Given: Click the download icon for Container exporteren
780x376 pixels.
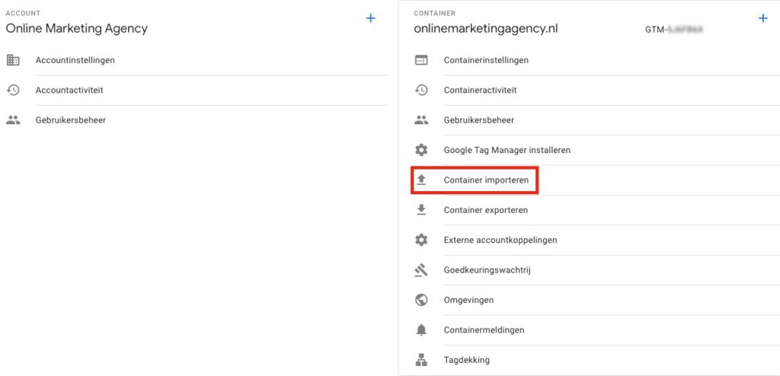Looking at the screenshot, I should click(x=421, y=210).
